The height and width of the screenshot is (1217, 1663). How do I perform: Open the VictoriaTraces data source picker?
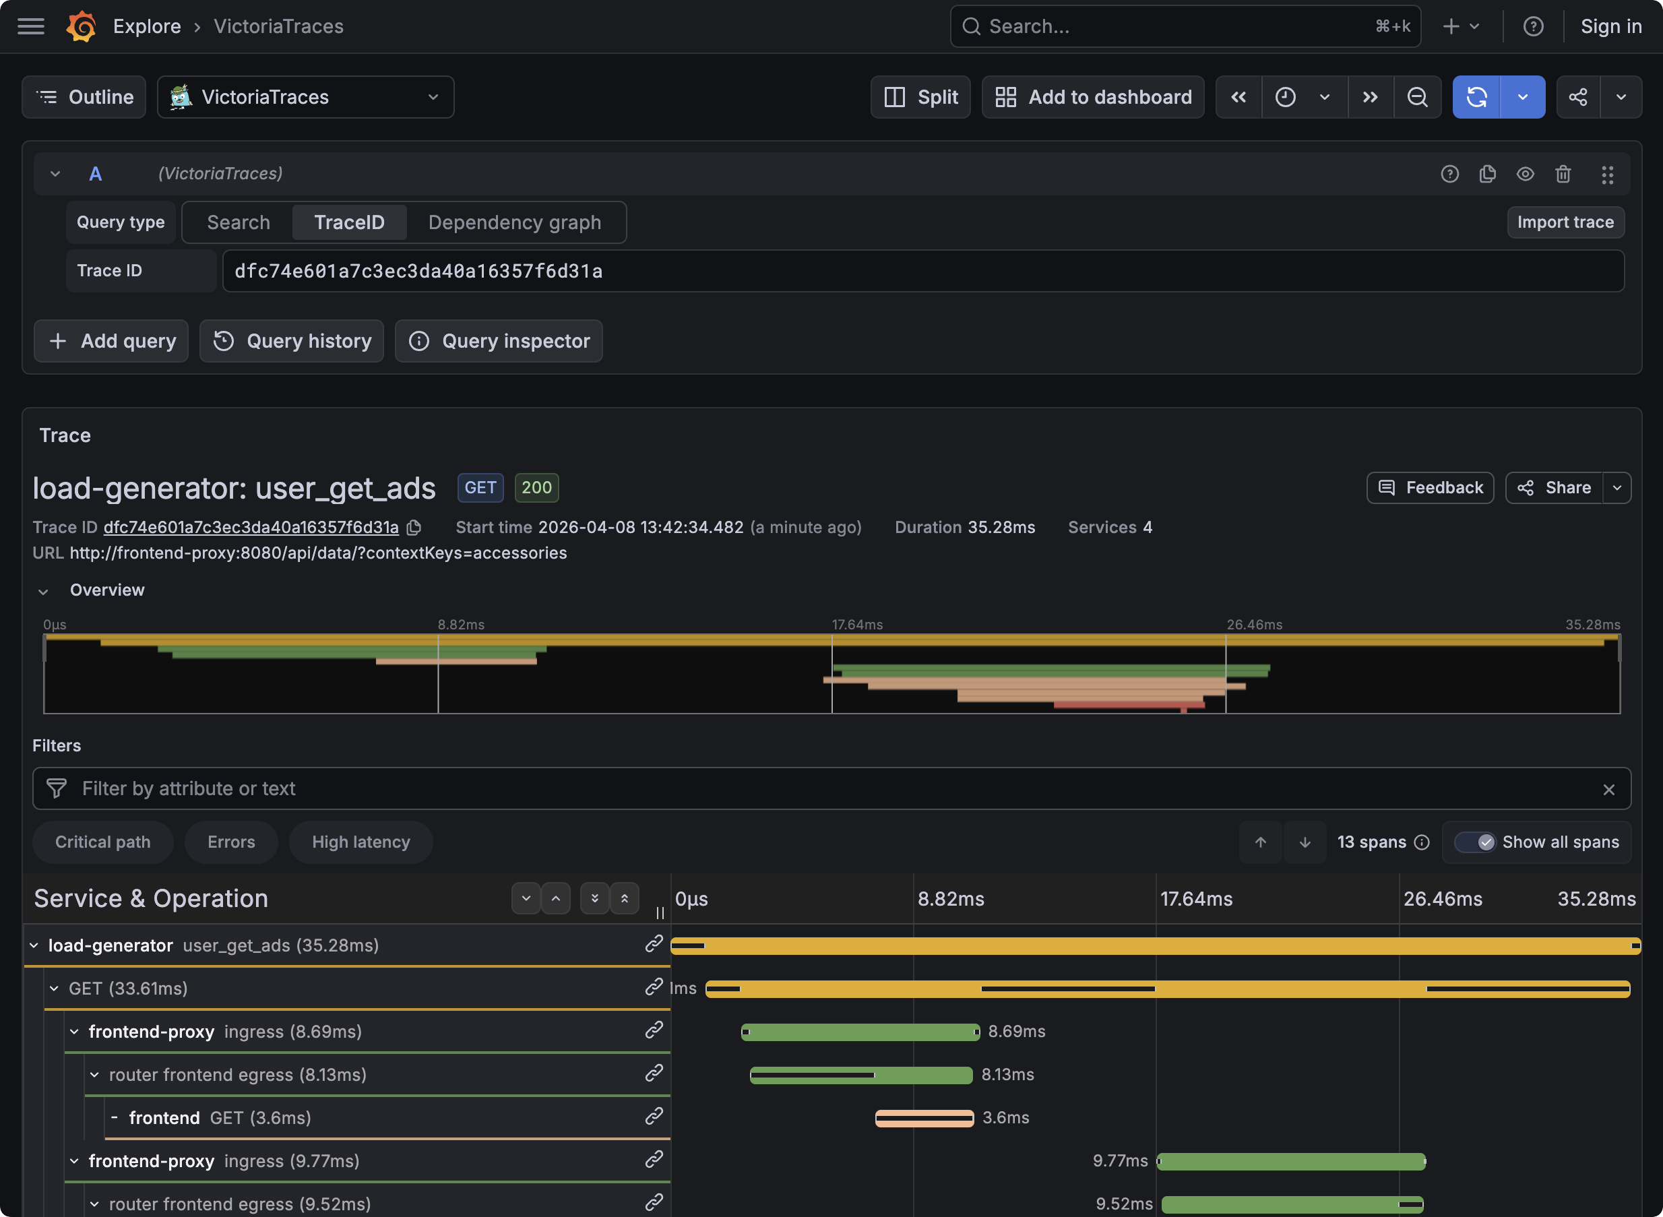click(306, 97)
